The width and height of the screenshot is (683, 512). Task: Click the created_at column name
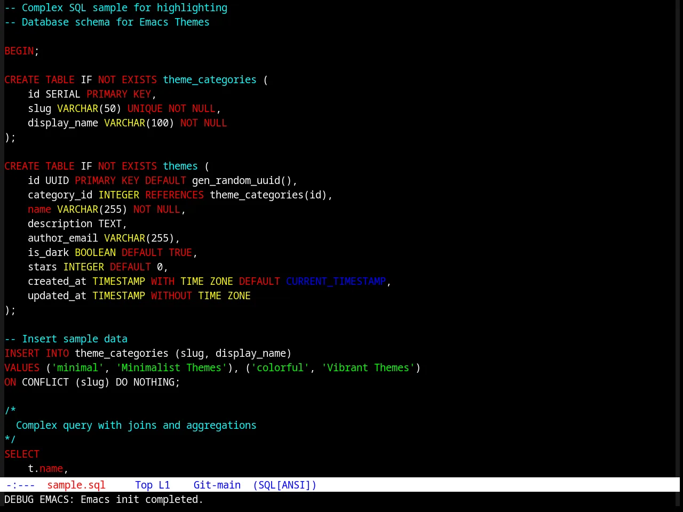pos(57,281)
